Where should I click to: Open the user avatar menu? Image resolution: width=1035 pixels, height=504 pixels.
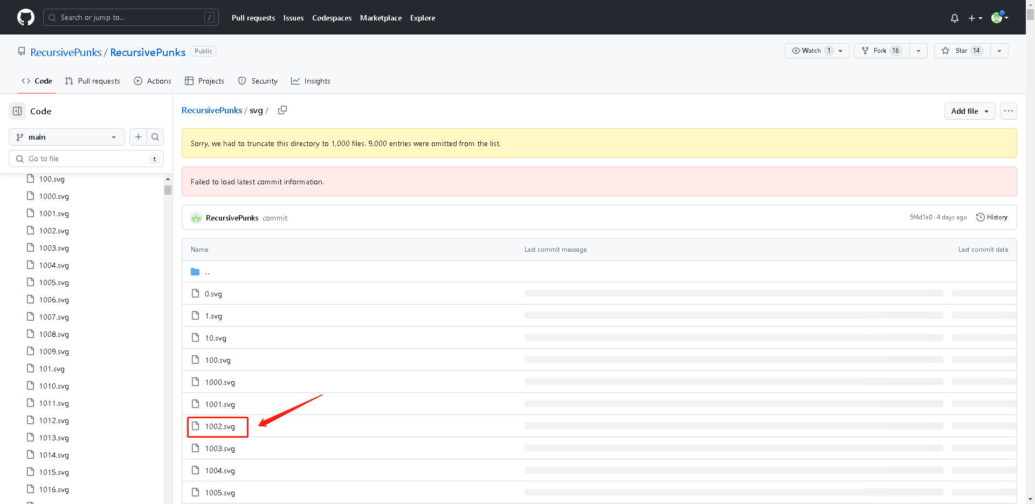click(x=999, y=17)
